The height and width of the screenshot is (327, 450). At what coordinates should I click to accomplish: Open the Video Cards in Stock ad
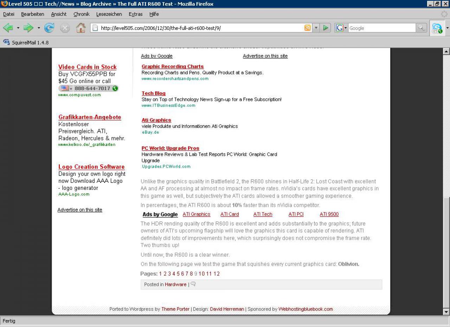click(x=88, y=67)
